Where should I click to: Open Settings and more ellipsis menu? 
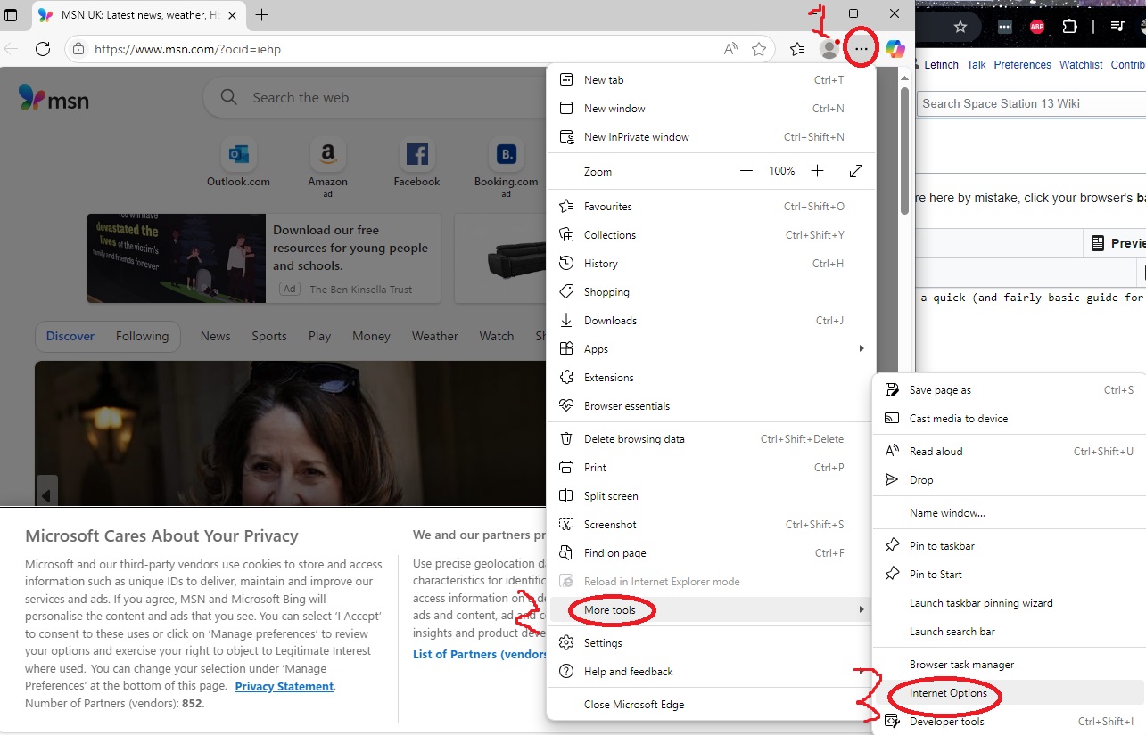click(862, 49)
